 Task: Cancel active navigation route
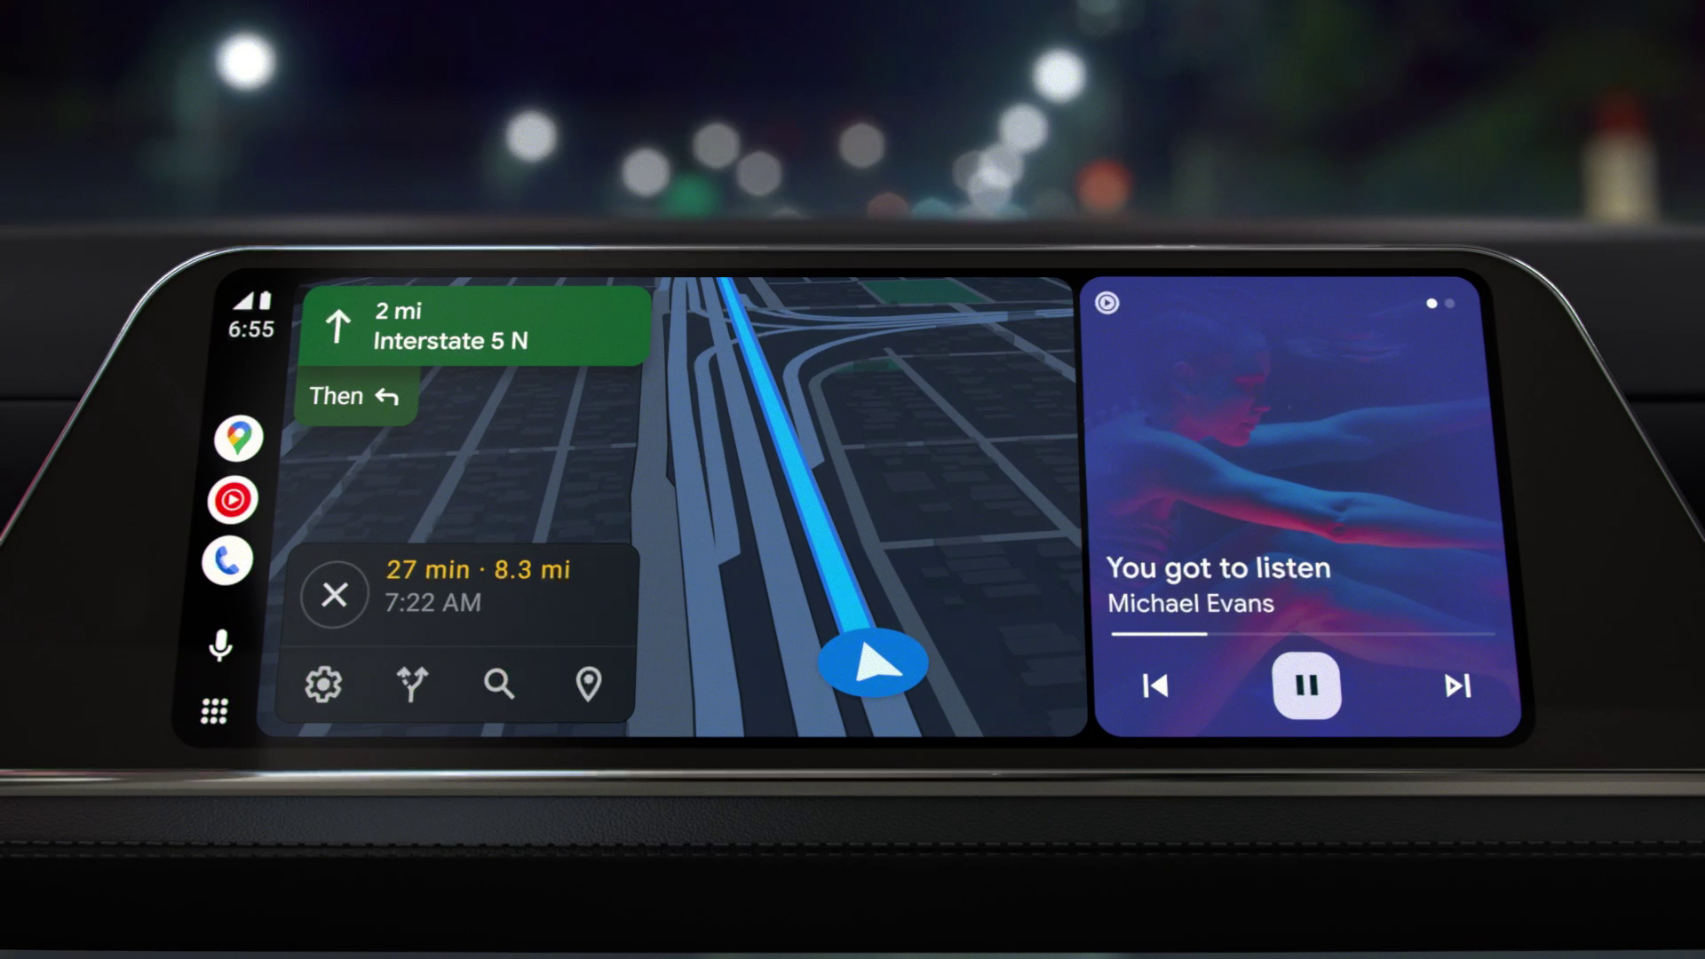pyautogui.click(x=336, y=594)
